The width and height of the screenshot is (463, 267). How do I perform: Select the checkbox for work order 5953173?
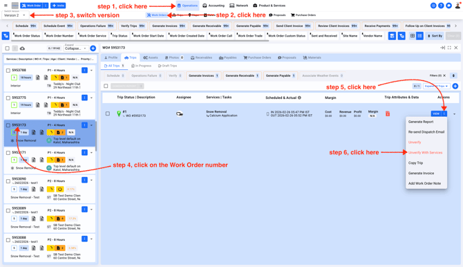(8, 125)
